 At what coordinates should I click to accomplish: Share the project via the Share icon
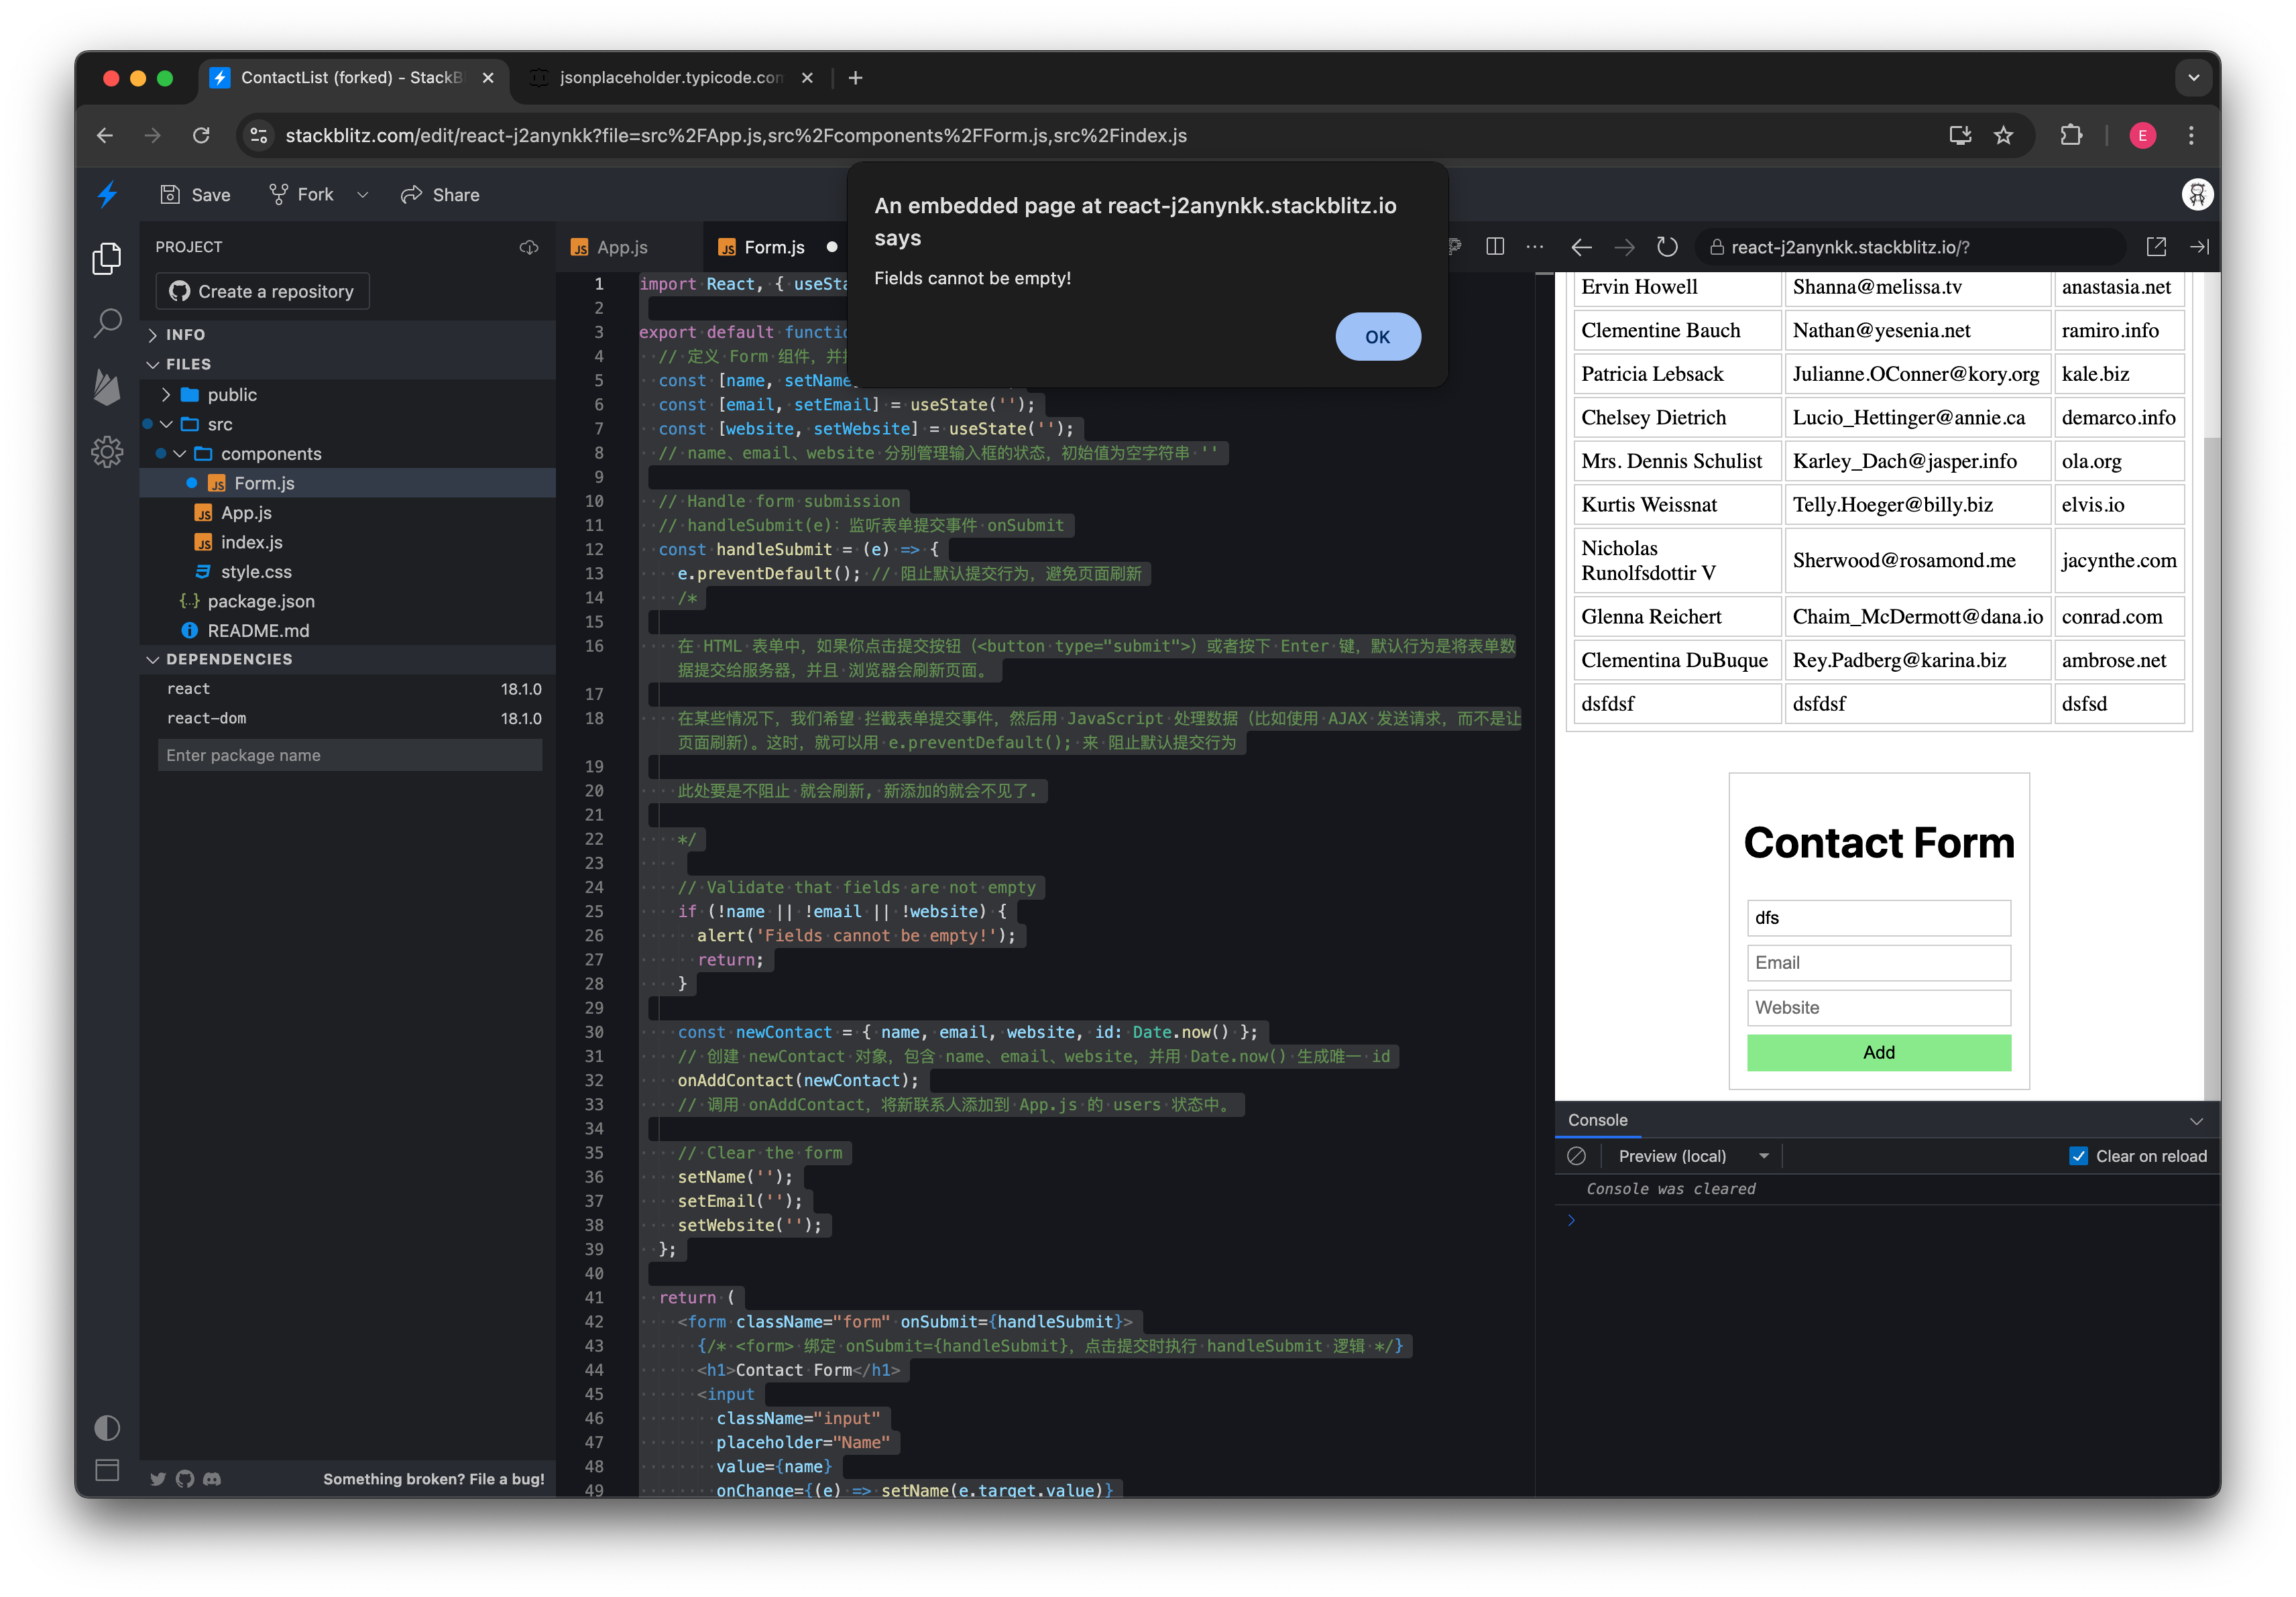pos(439,194)
